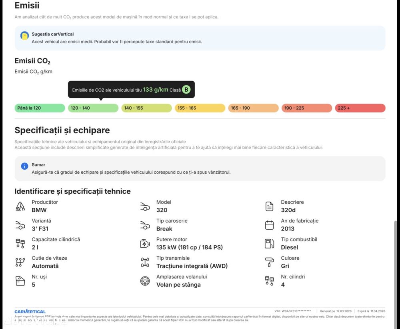400x329 pixels.
Task: Click the 'Specificații și echipare' heading
Action: pos(62,130)
